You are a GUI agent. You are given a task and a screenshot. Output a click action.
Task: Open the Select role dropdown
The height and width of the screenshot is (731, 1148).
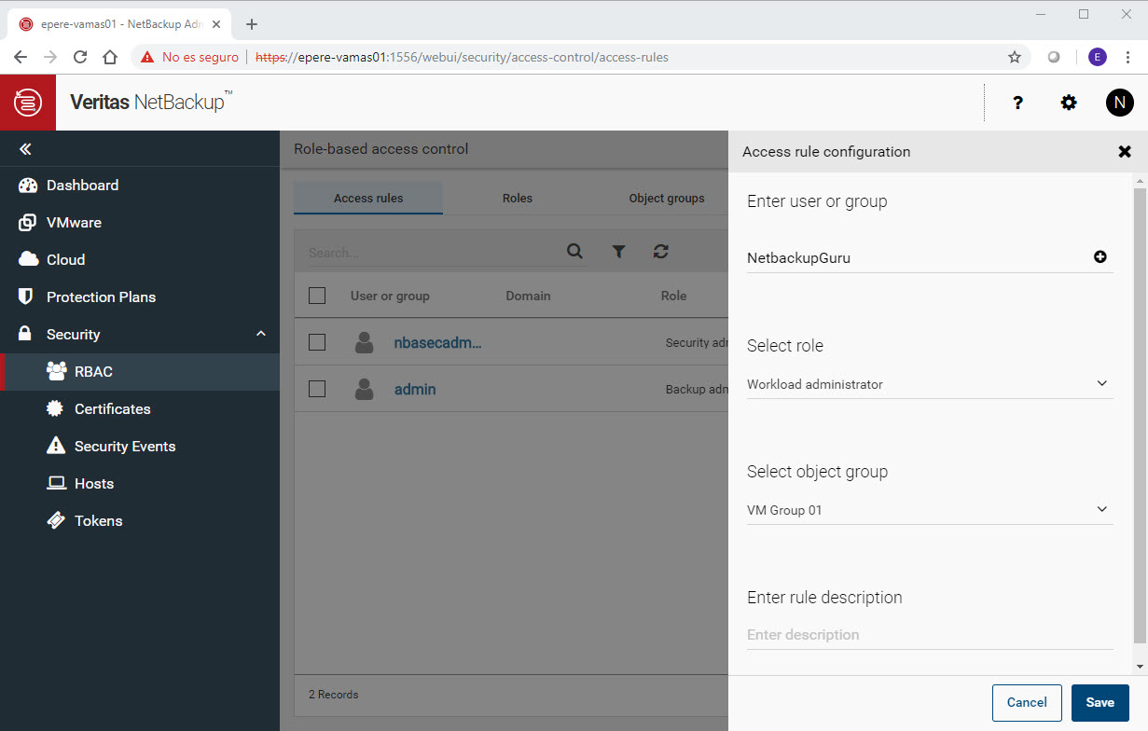point(930,384)
